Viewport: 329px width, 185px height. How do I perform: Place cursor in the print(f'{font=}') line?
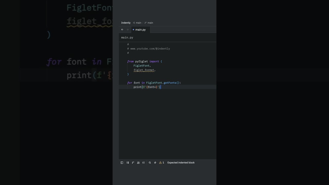click(x=147, y=87)
